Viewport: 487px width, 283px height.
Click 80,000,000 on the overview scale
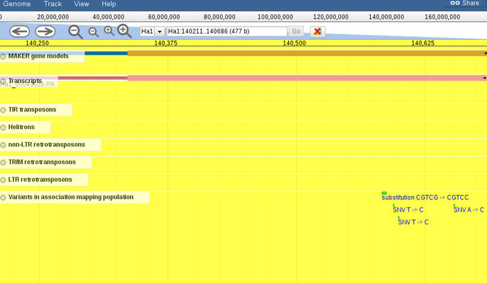click(x=219, y=17)
